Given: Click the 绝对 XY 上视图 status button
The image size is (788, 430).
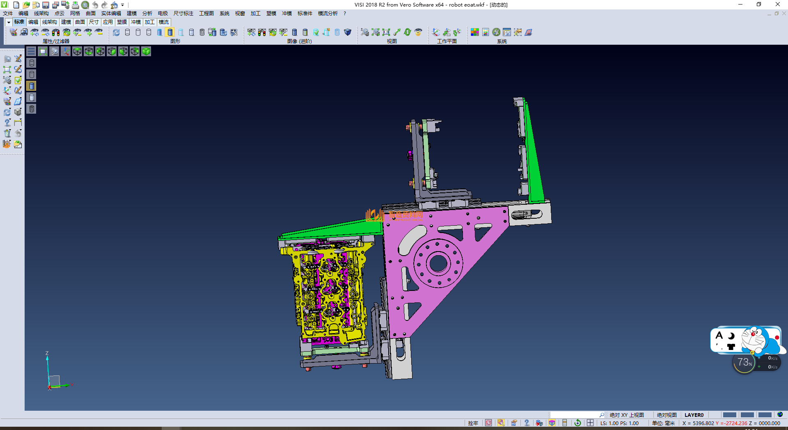Looking at the screenshot, I should point(627,415).
